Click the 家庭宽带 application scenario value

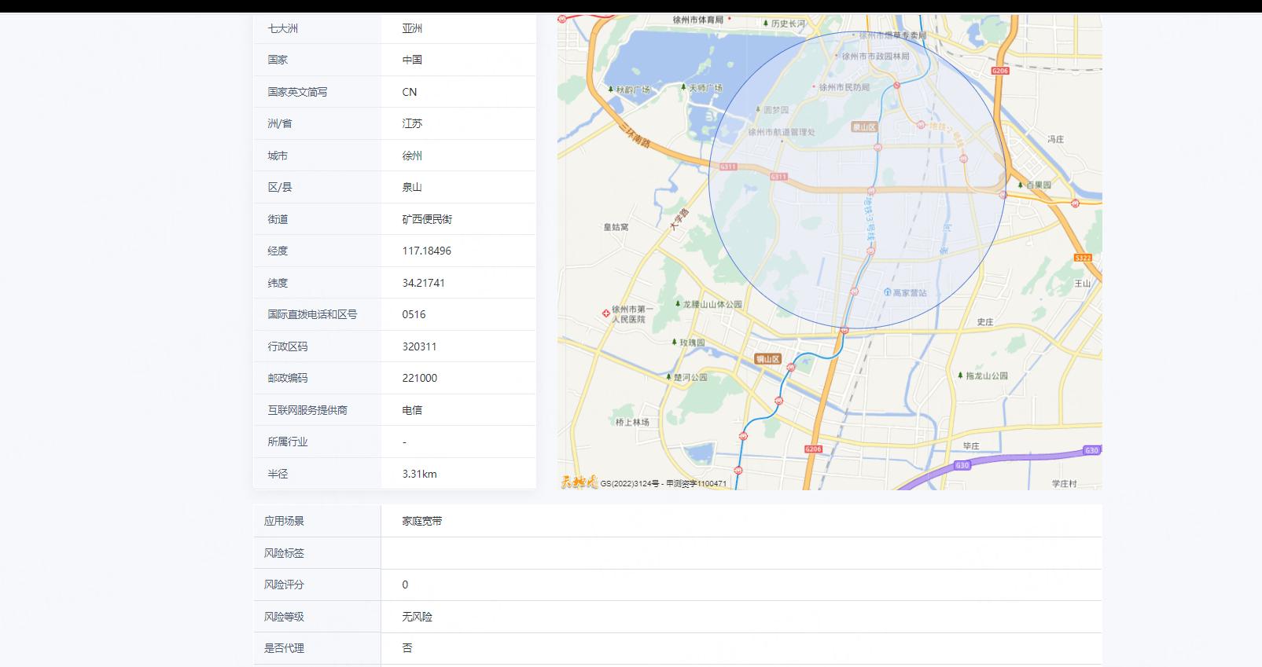click(422, 521)
